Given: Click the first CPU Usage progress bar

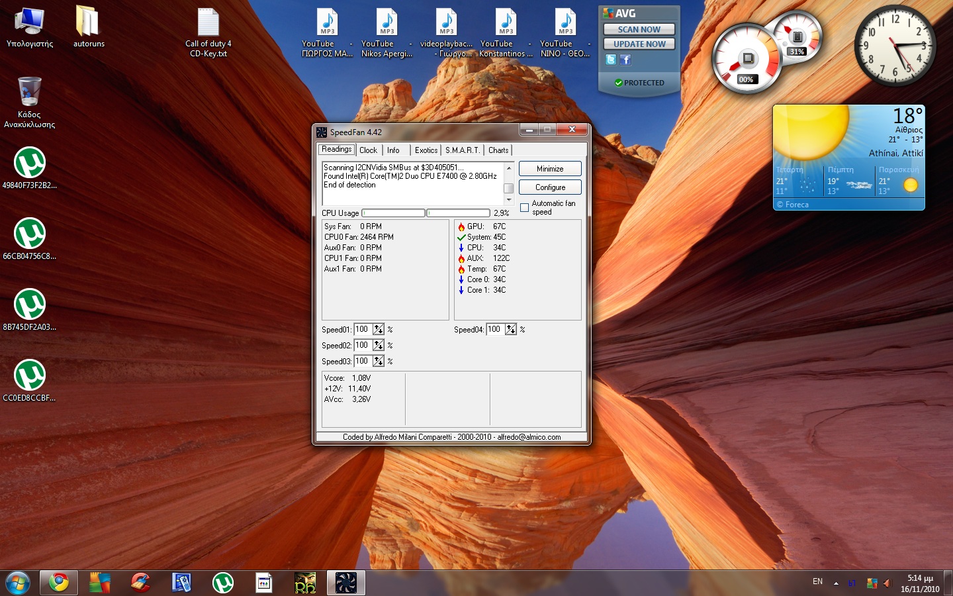Looking at the screenshot, I should coord(393,213).
